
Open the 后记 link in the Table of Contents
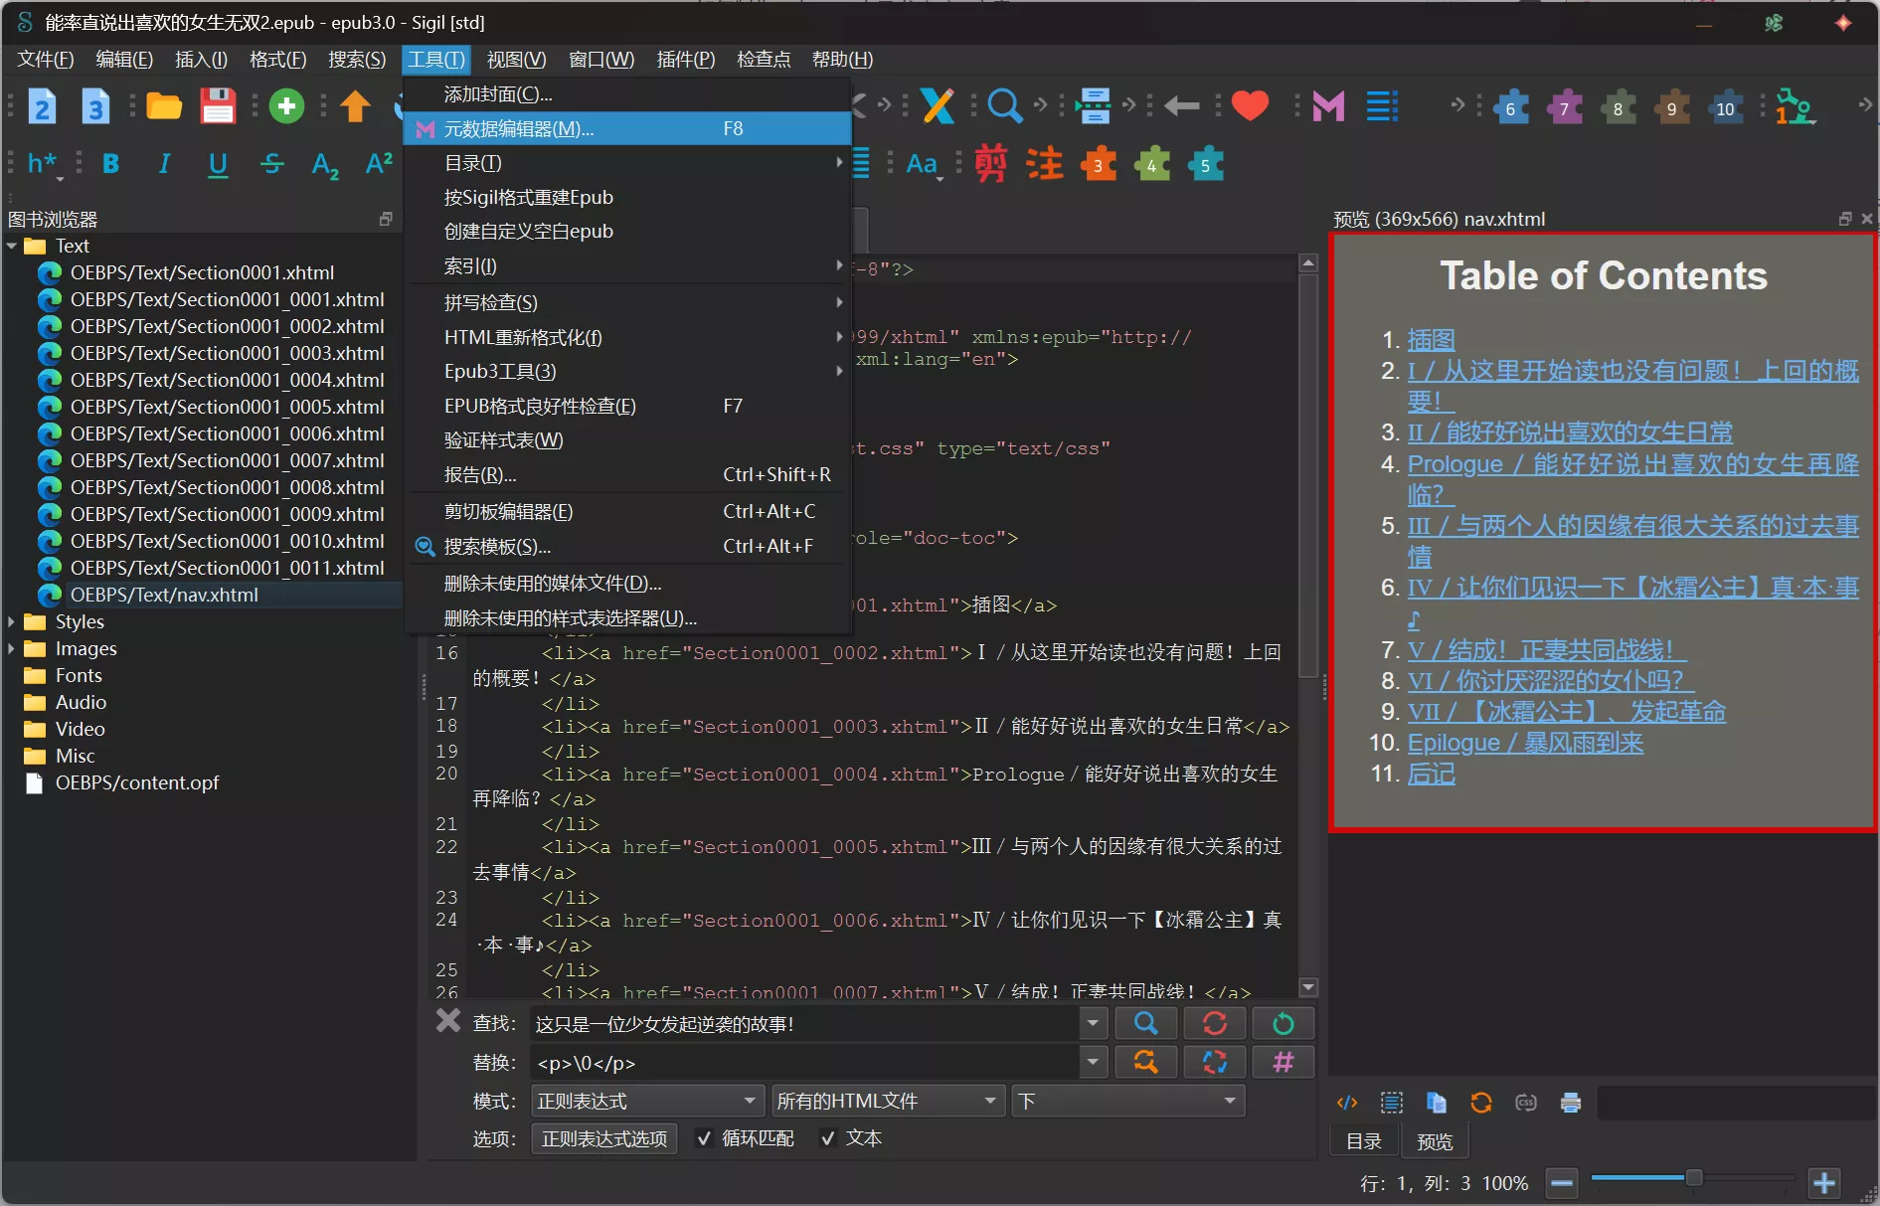coord(1431,774)
